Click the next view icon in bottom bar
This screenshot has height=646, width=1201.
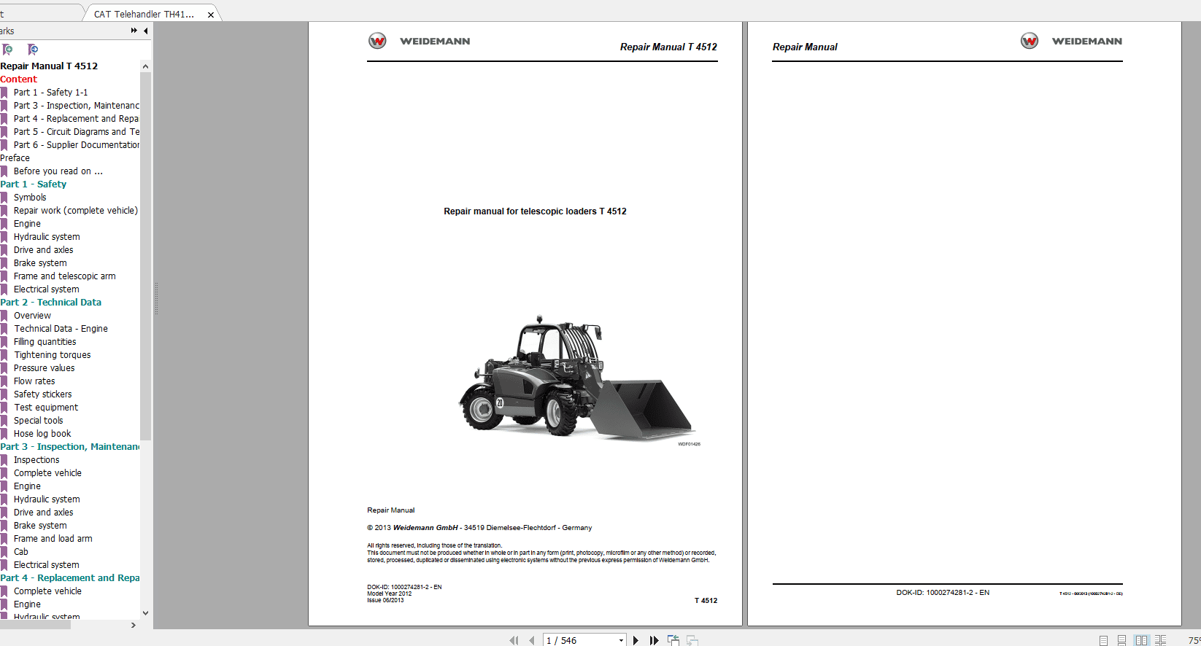[692, 640]
